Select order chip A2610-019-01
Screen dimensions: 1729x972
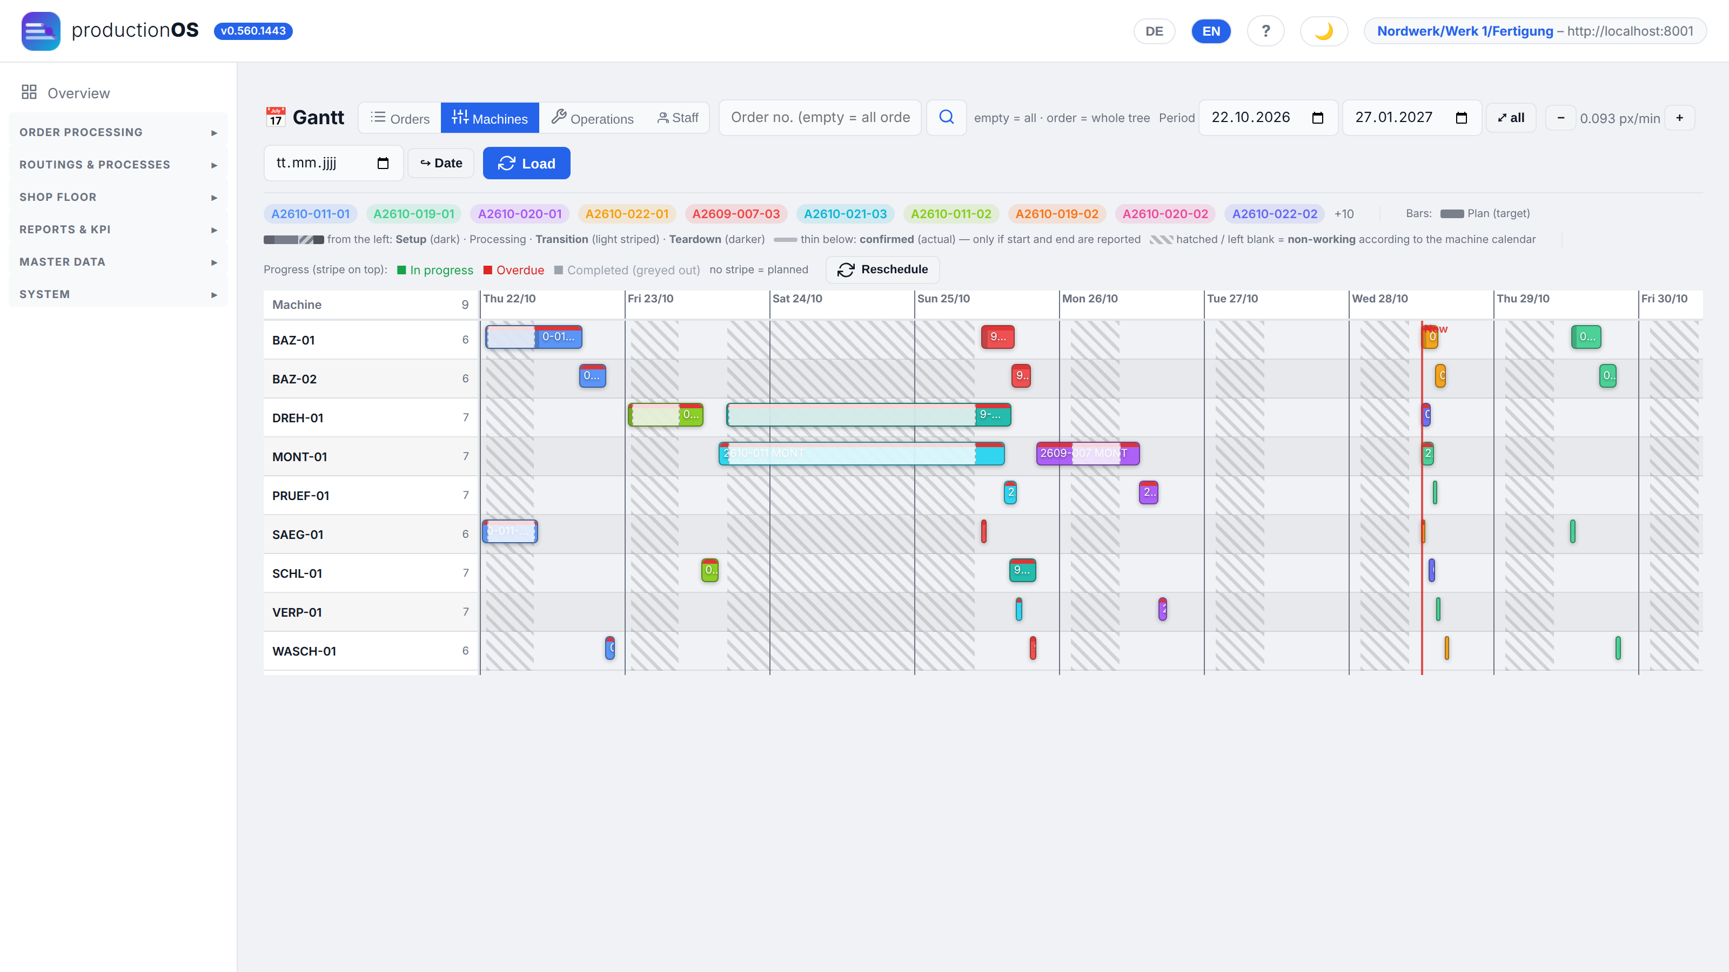point(413,214)
